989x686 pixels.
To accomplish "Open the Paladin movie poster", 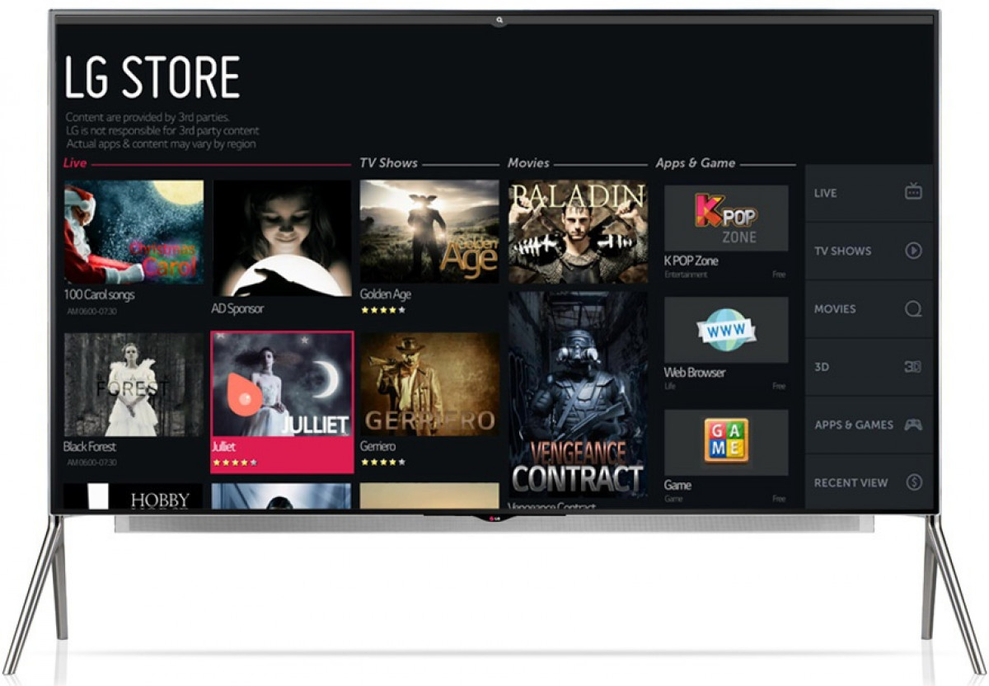I will pos(578,232).
